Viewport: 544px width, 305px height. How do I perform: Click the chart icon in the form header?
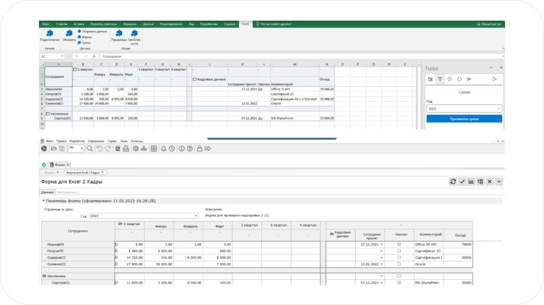[x=471, y=182]
